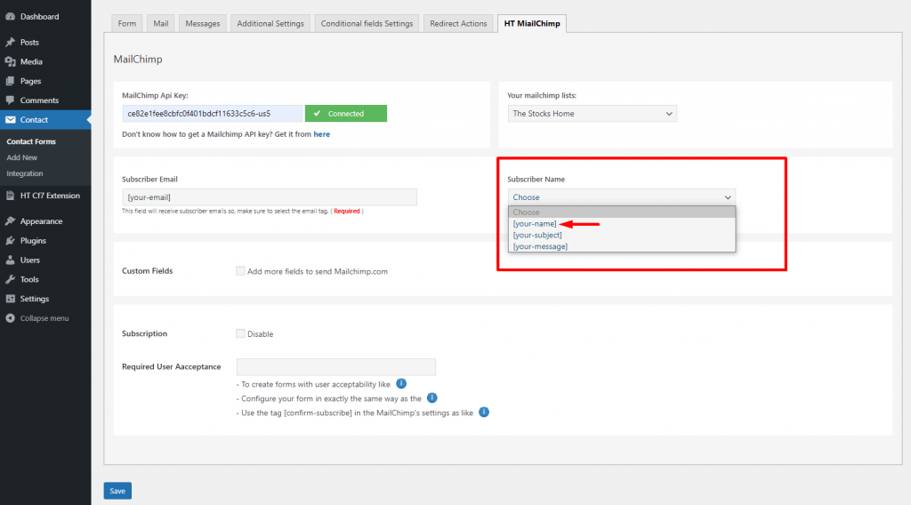Open Posts via the pin icon

pos(10,43)
